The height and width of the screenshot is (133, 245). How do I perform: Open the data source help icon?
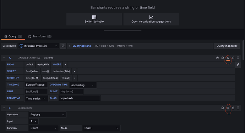click(63, 46)
